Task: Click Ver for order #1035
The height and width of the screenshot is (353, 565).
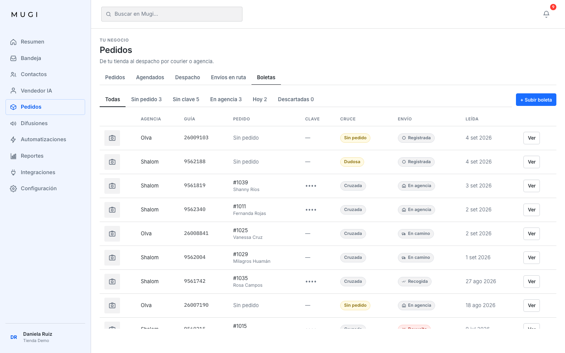Action: [532, 282]
